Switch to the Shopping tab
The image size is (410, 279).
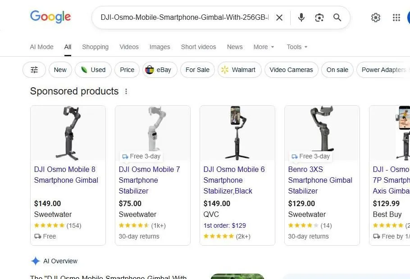(x=95, y=47)
